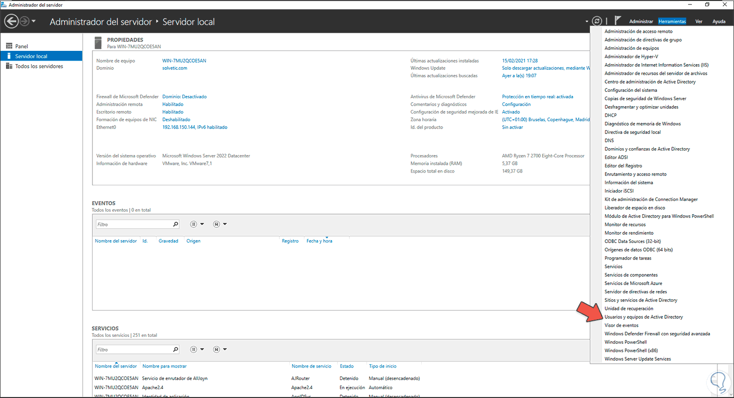Screen dimensions: 734x398
Task: Click the computer name WIN-7MU2QCOE5AN link
Action: 184,61
